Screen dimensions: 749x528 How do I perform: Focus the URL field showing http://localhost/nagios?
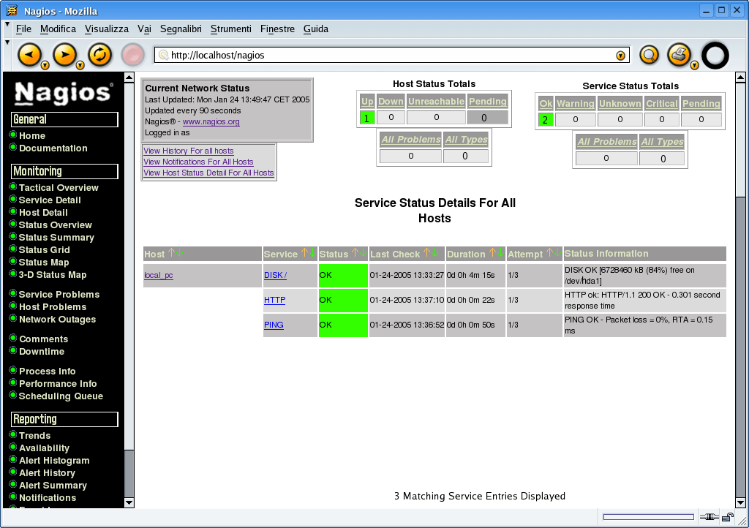click(392, 56)
